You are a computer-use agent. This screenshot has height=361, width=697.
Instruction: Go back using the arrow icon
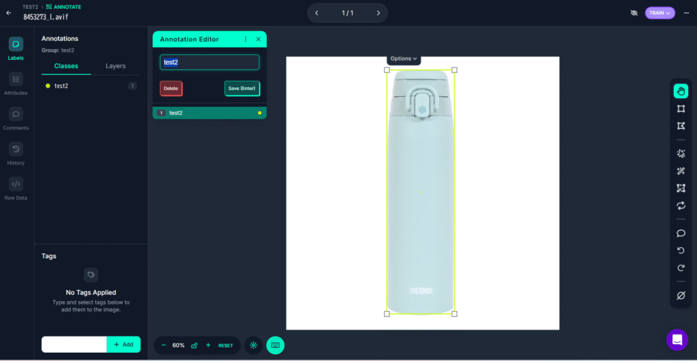9,13
